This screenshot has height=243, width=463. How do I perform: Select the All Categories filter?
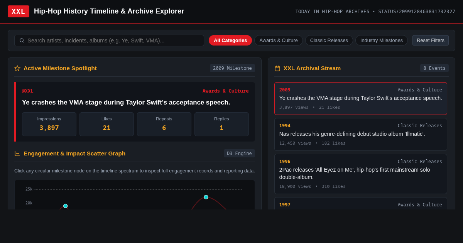pyautogui.click(x=230, y=40)
